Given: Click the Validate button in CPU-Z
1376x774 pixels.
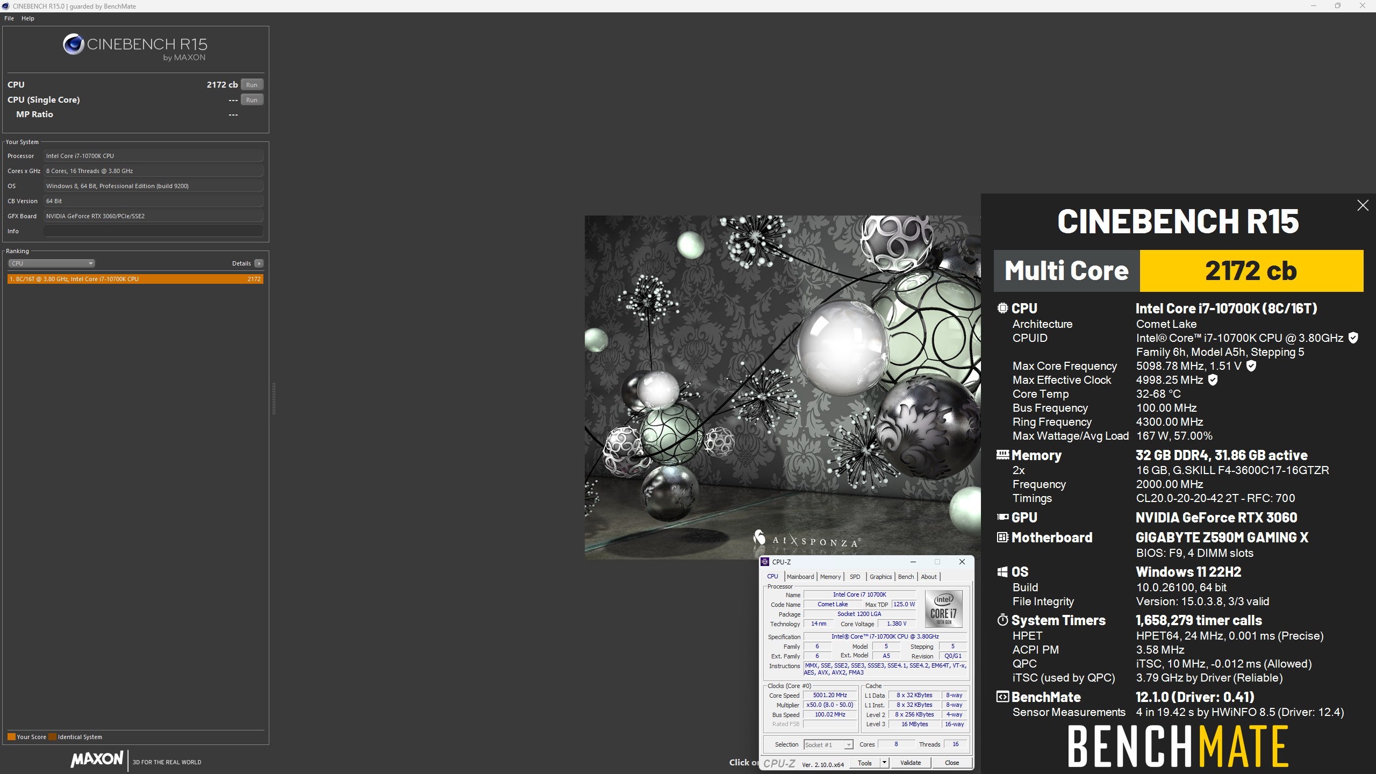Looking at the screenshot, I should point(911,763).
